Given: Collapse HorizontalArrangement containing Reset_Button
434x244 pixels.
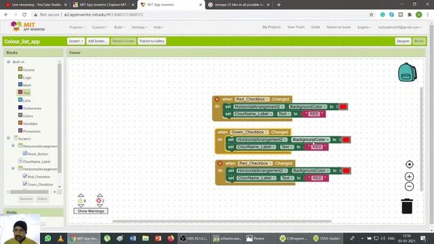Looking at the screenshot, I should tap(13, 146).
